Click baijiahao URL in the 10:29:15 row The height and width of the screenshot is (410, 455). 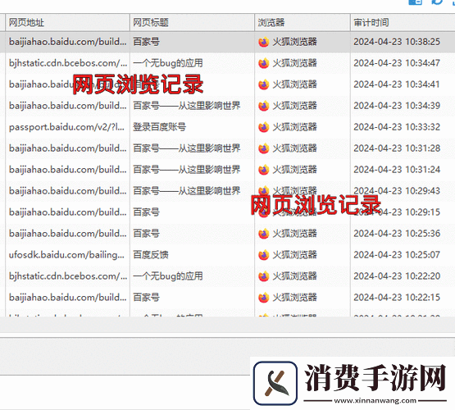(67, 212)
